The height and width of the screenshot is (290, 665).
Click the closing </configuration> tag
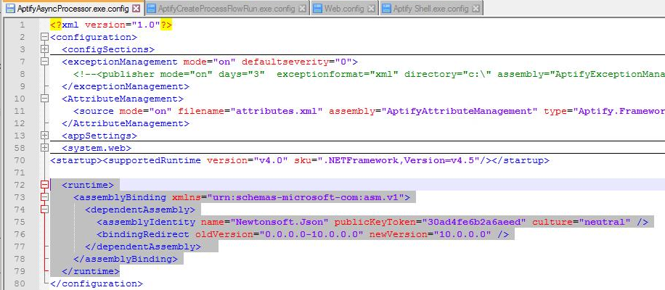97,283
